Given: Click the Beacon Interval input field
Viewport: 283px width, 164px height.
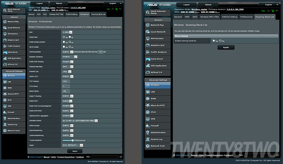Looking at the screenshot, I should tap(66, 91).
